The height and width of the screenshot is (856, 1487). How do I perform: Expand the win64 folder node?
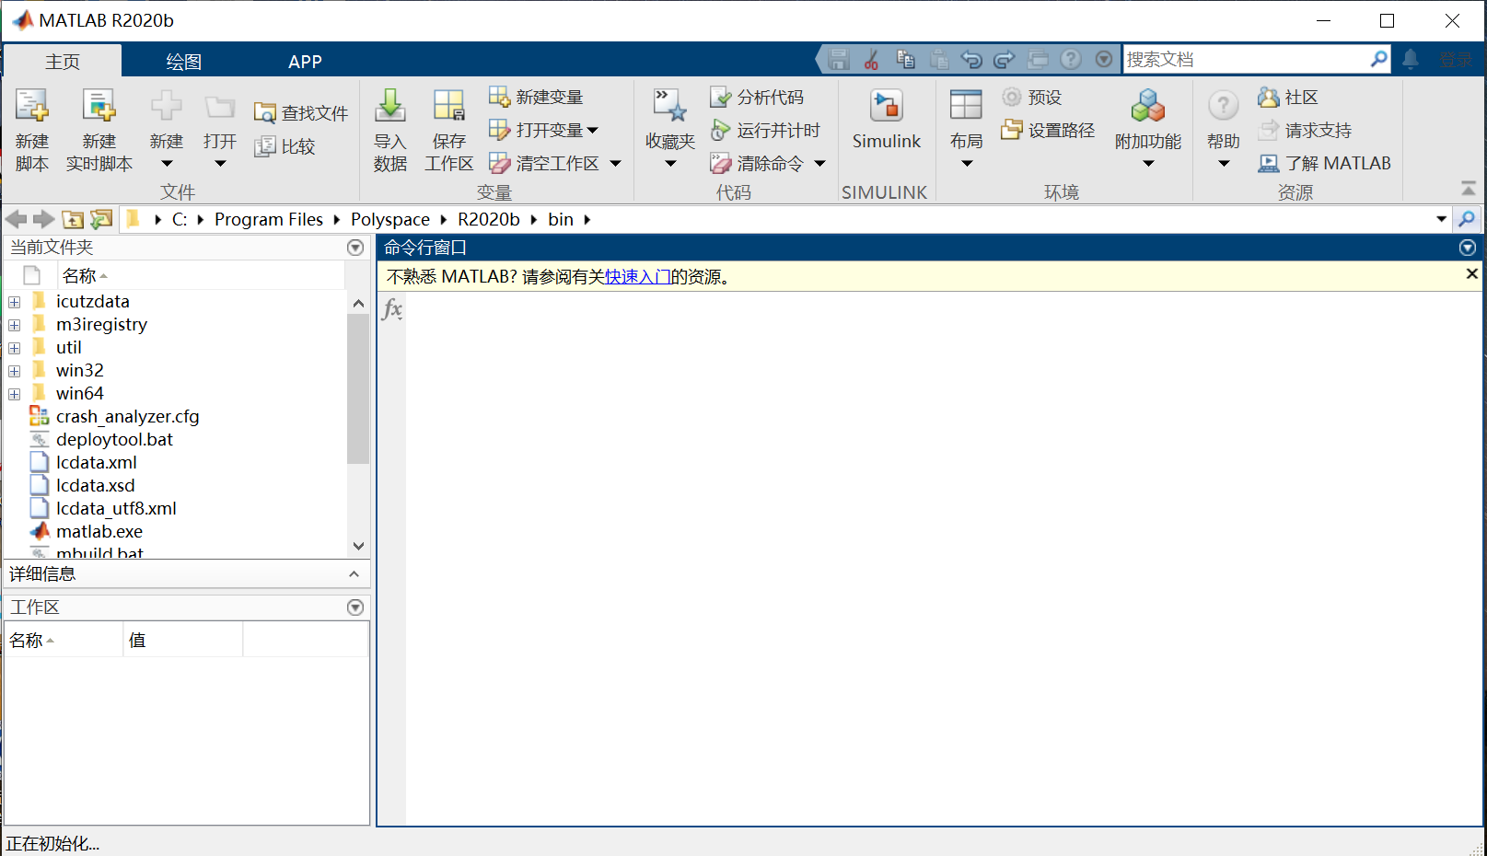click(x=14, y=392)
